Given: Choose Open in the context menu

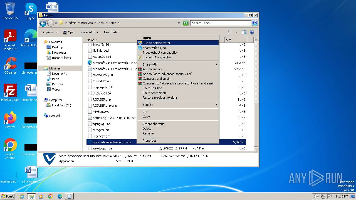Looking at the screenshot, I should click(178, 38).
